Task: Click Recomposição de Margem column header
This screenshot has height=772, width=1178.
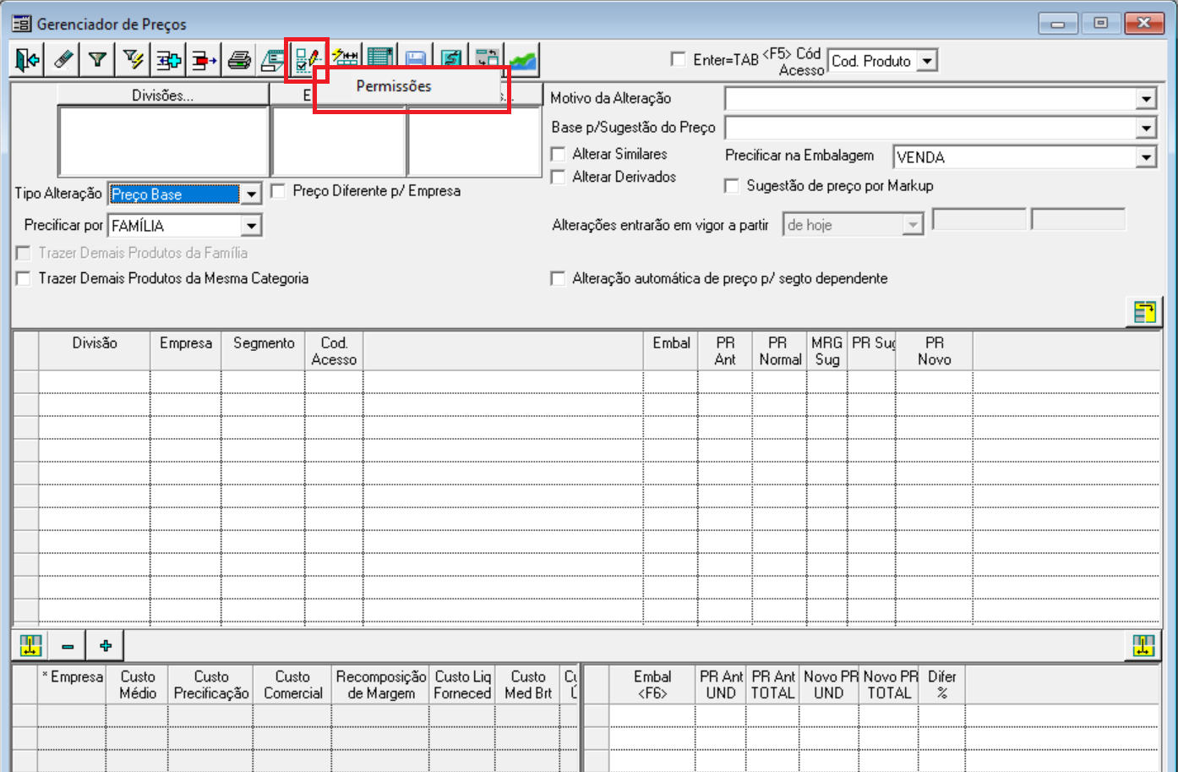Action: pos(381,685)
